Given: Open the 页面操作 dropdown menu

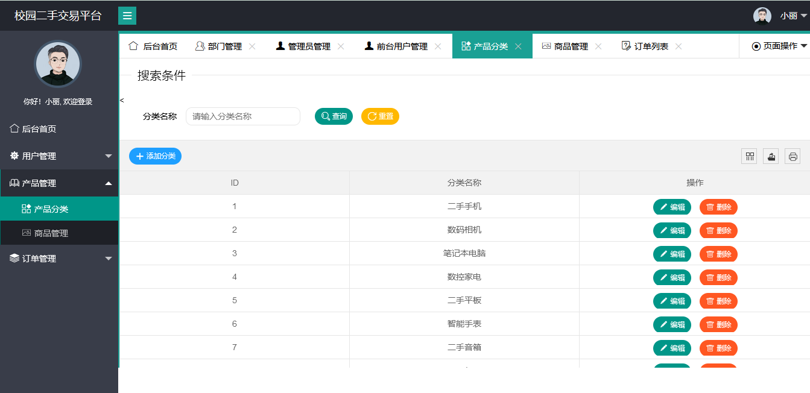Looking at the screenshot, I should point(779,45).
